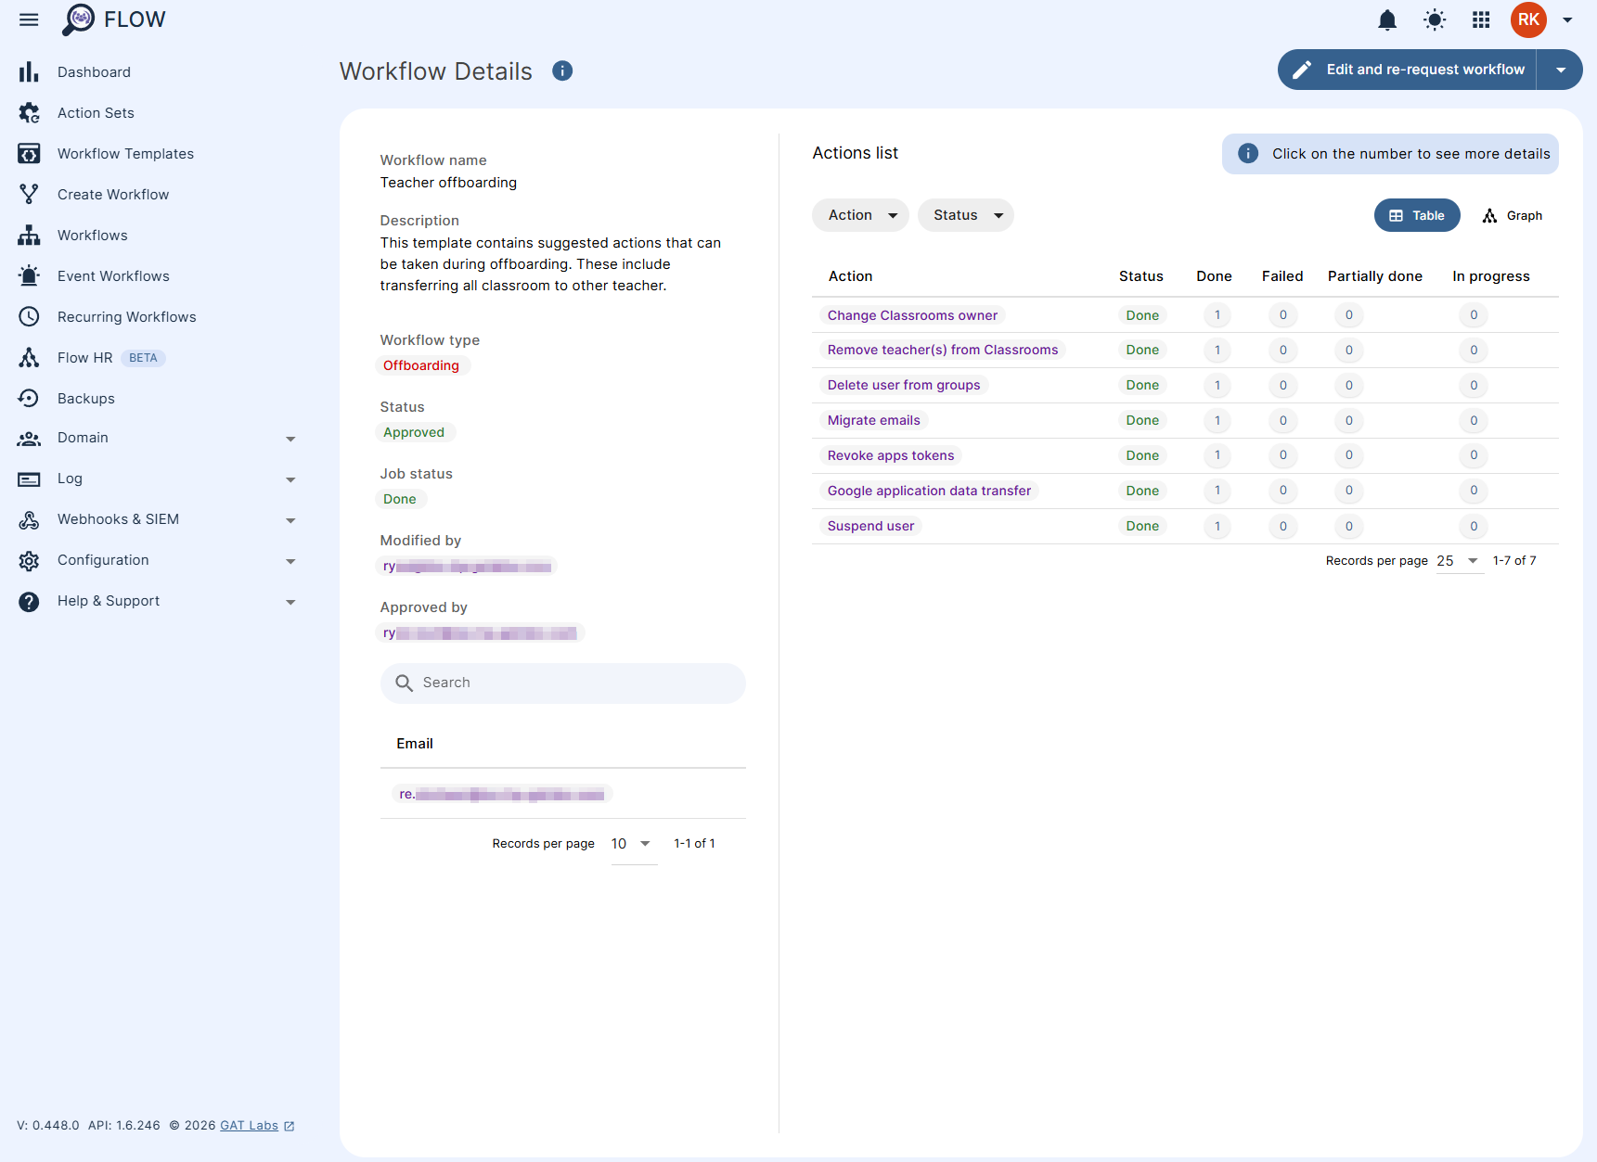Screen dimensions: 1597x1162
Task: Click the Offboarding workflow type chip
Action: click(421, 365)
